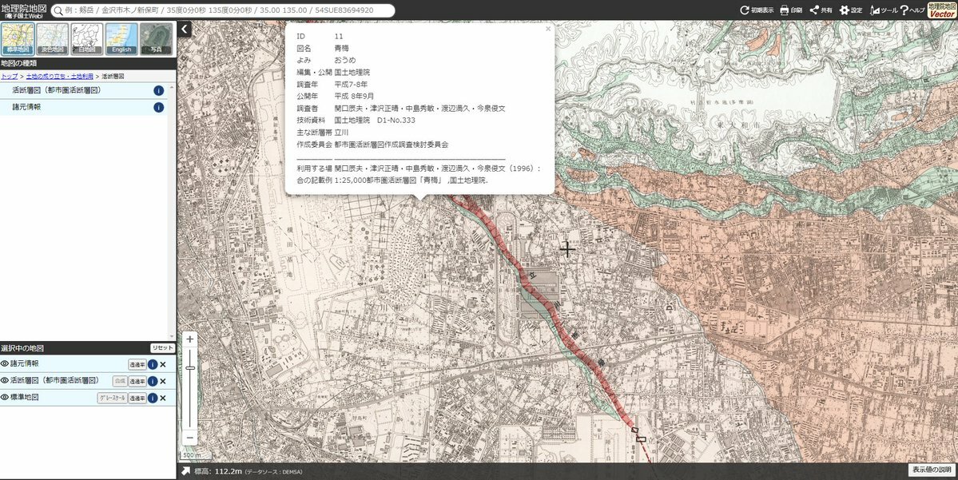Open 透過率 for 標準地図 layer
Viewport: 958px width, 480px height.
[137, 399]
